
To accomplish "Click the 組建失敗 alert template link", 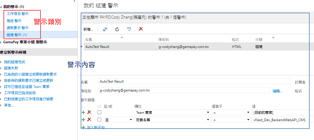I will [11, 68].
